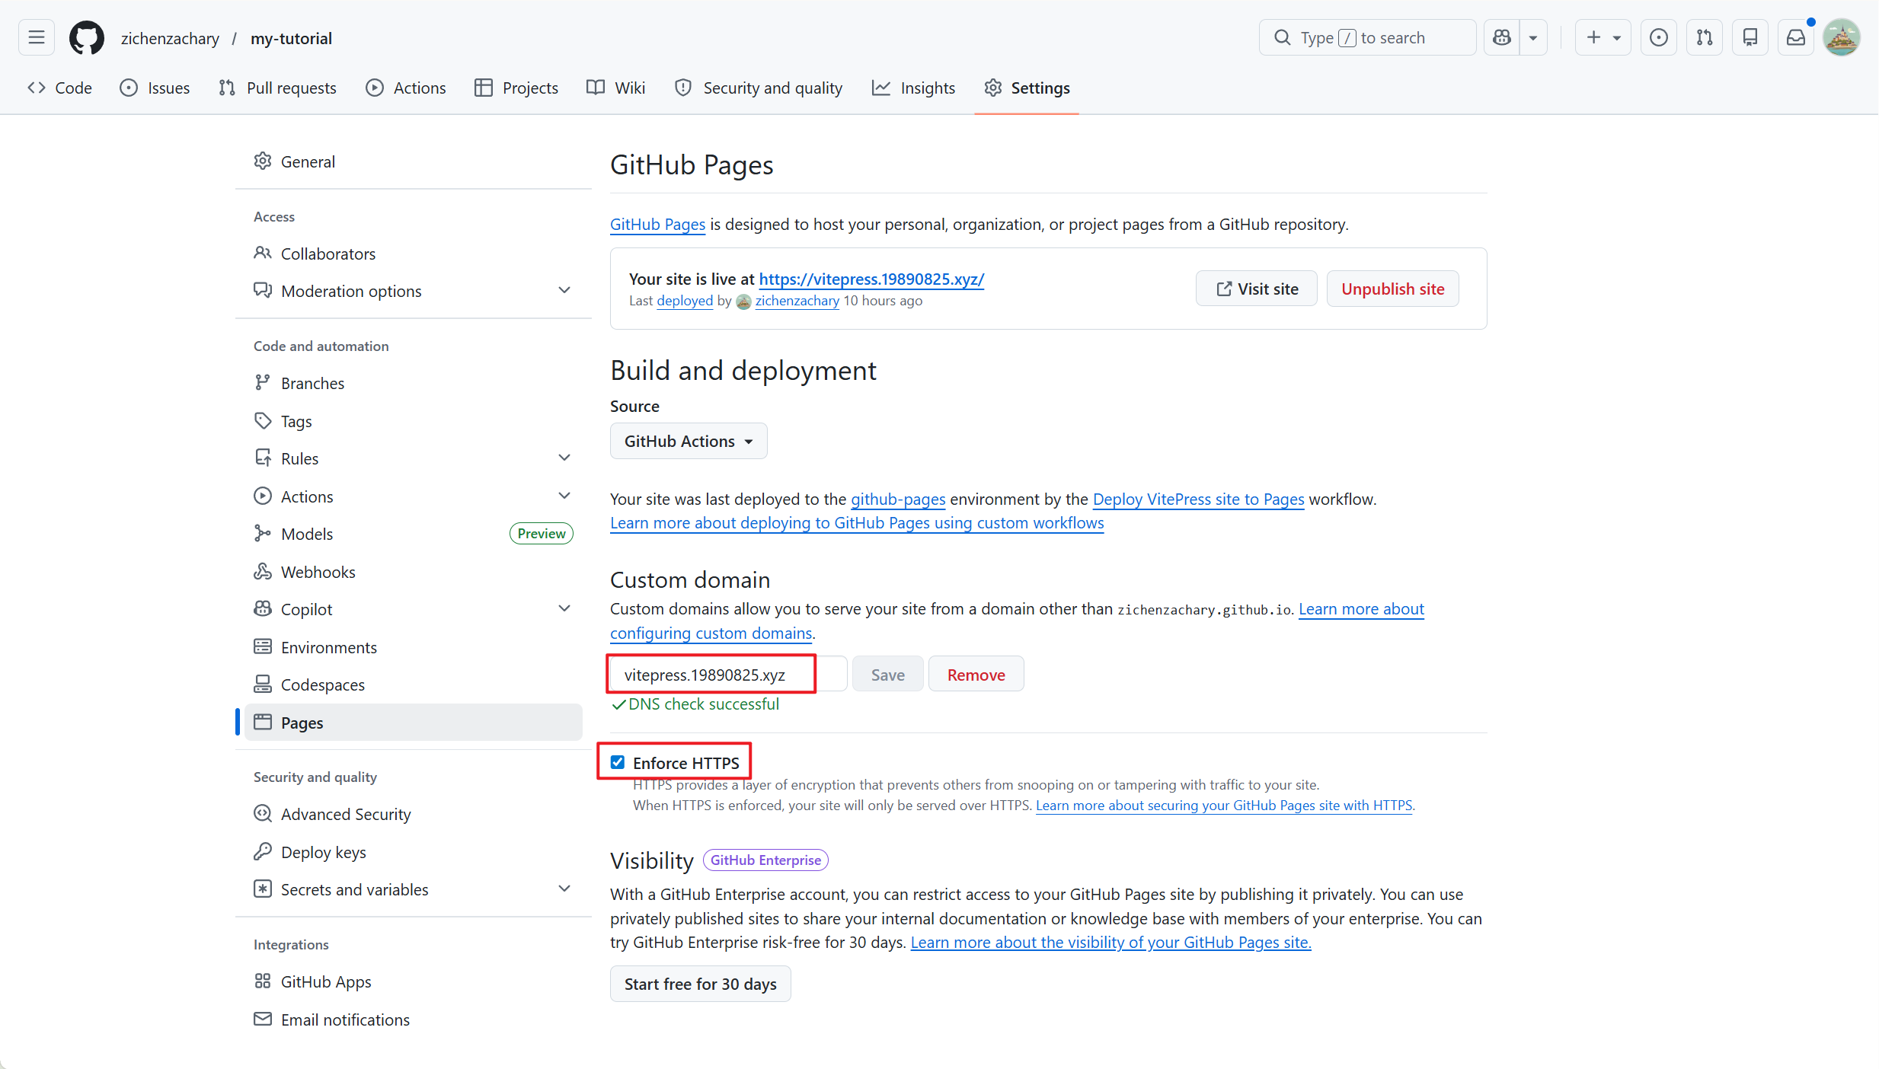Click the shield-scan icon beside Advanced Security
Viewport: 1879px width, 1069px height.
tap(263, 813)
